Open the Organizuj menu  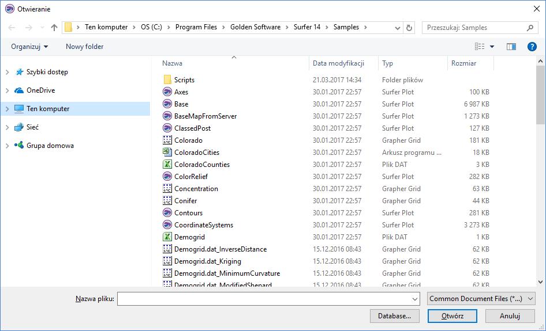tap(29, 47)
